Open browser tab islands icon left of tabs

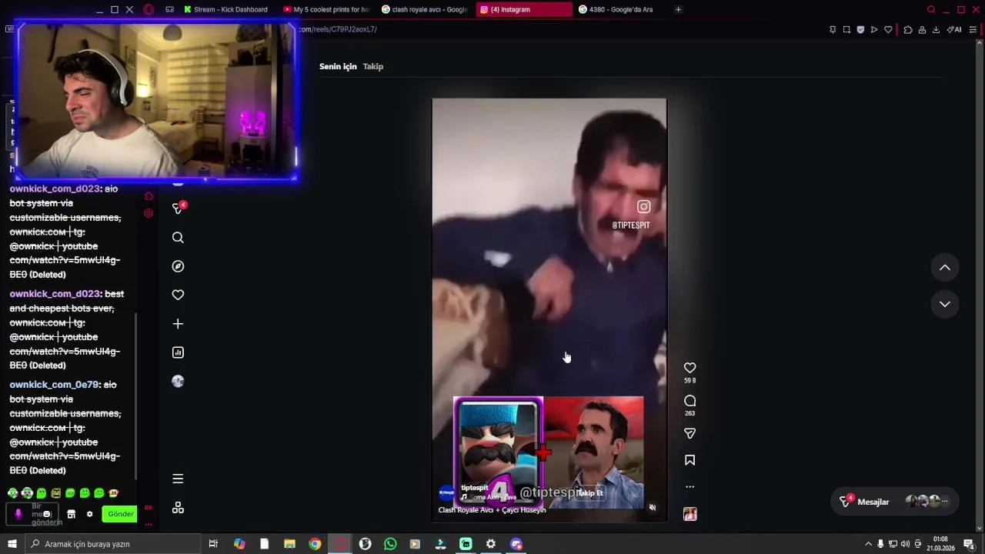click(169, 9)
